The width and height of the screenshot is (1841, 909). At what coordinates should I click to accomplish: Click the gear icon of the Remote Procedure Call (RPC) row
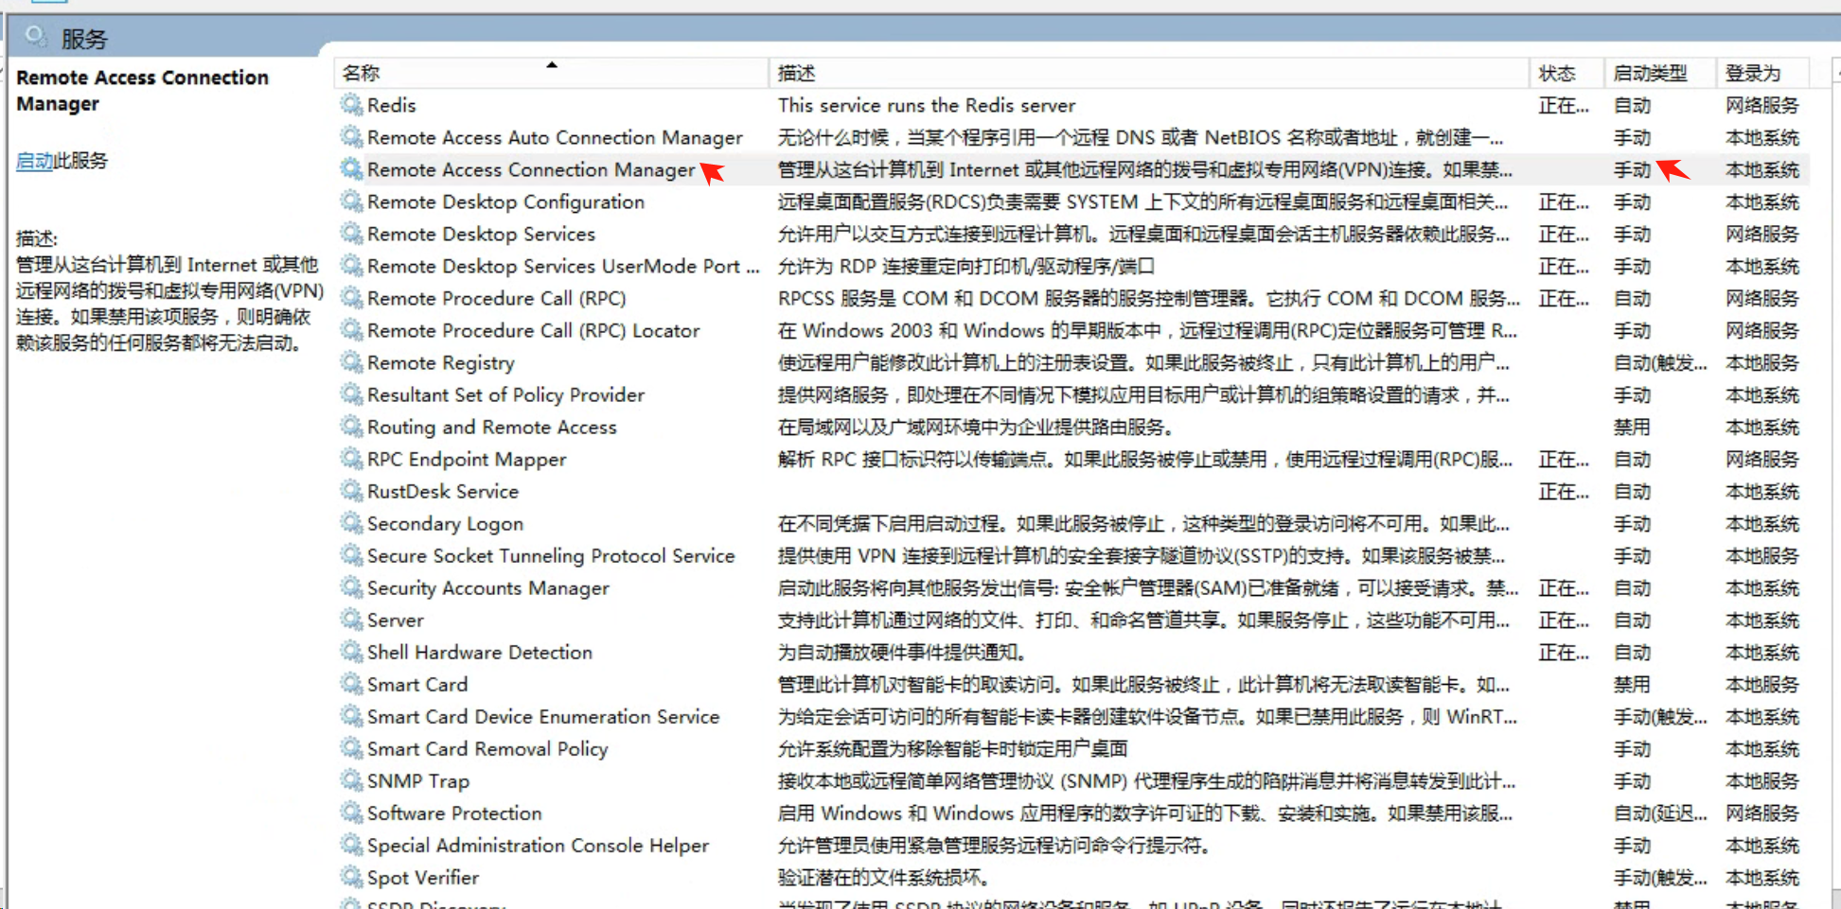[x=352, y=297]
